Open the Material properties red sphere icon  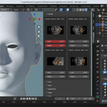click(98, 101)
